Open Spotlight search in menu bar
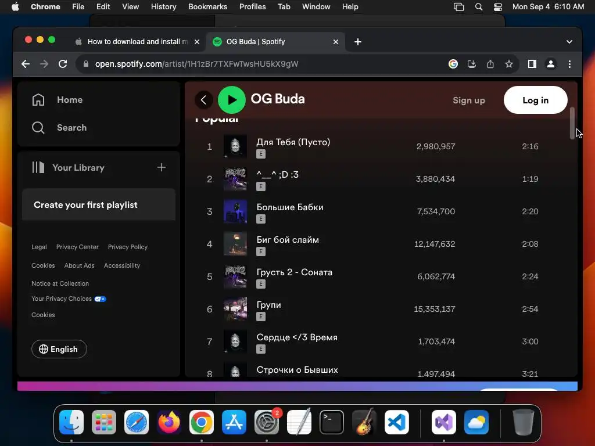 [479, 7]
